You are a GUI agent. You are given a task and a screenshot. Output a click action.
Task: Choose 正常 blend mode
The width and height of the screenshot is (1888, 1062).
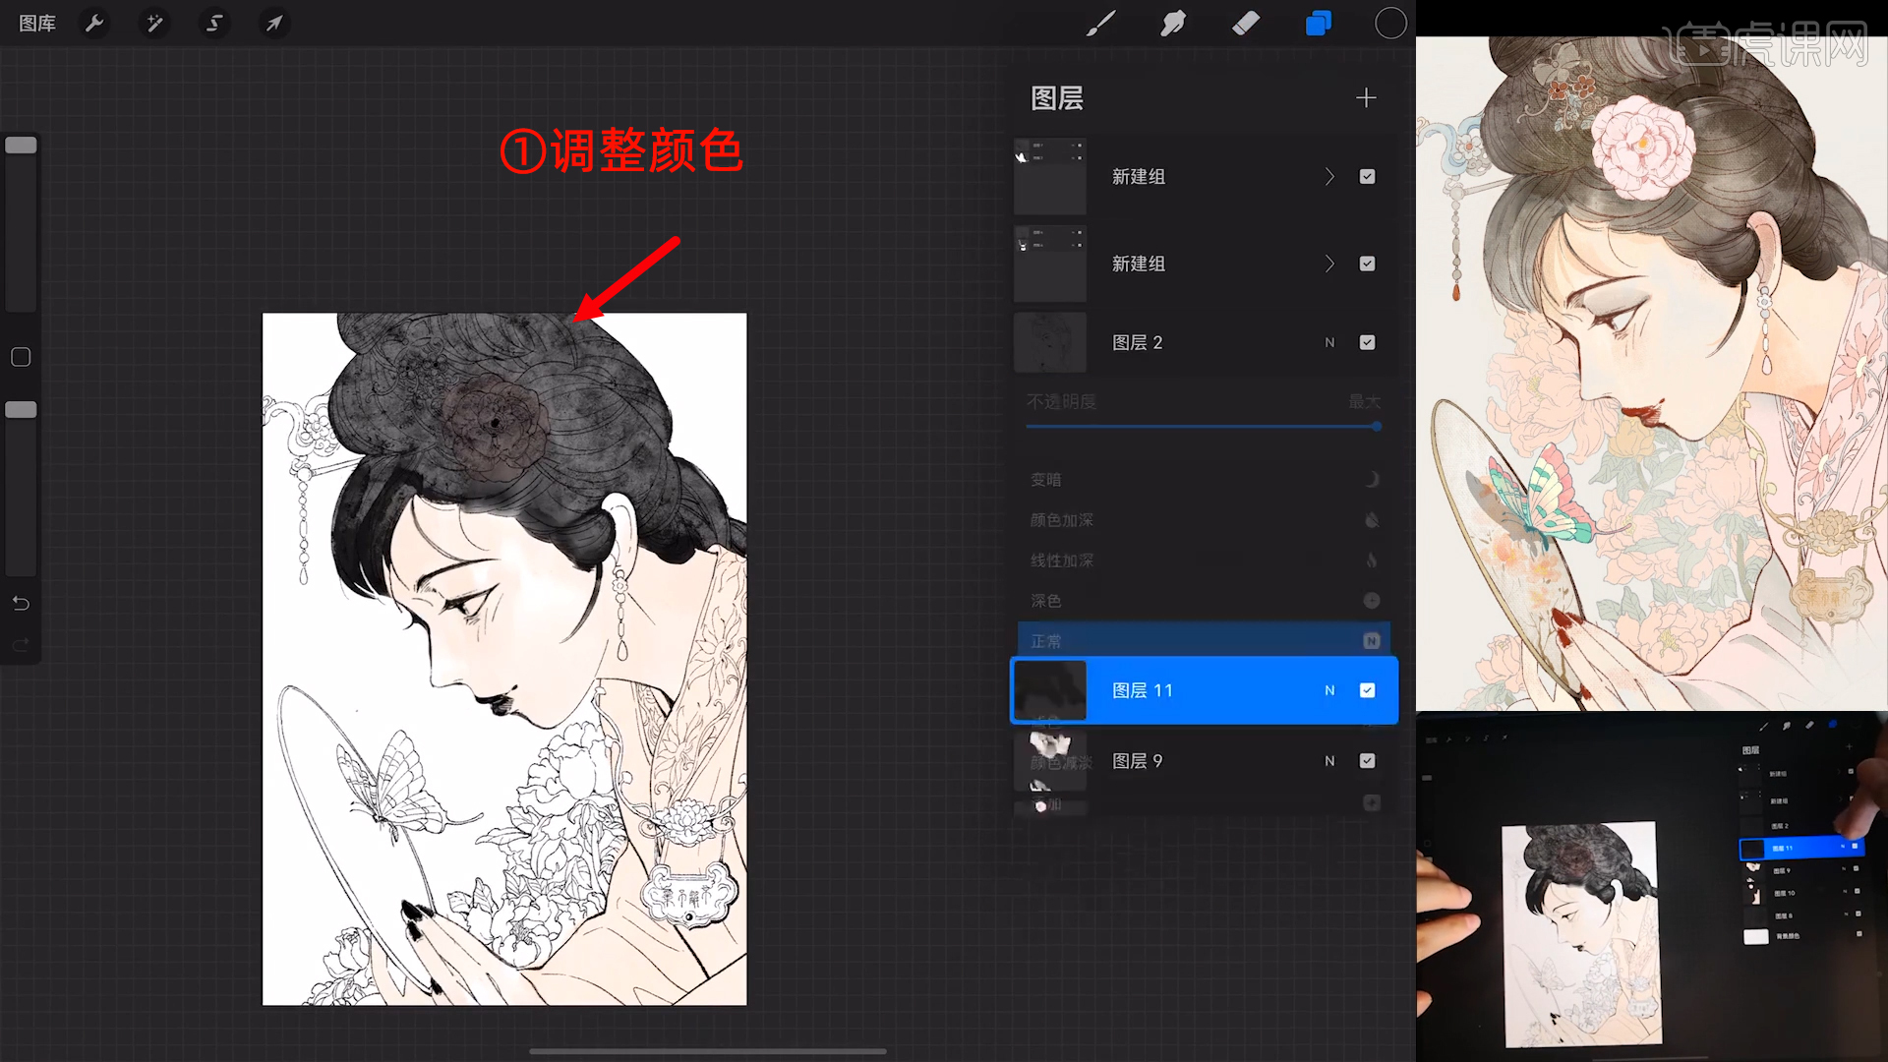(1204, 640)
